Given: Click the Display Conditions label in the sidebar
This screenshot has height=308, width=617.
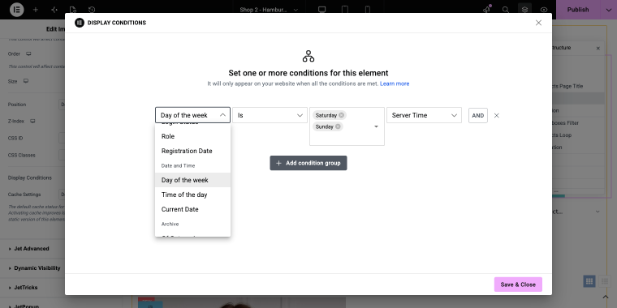Looking at the screenshot, I should click(x=30, y=178).
